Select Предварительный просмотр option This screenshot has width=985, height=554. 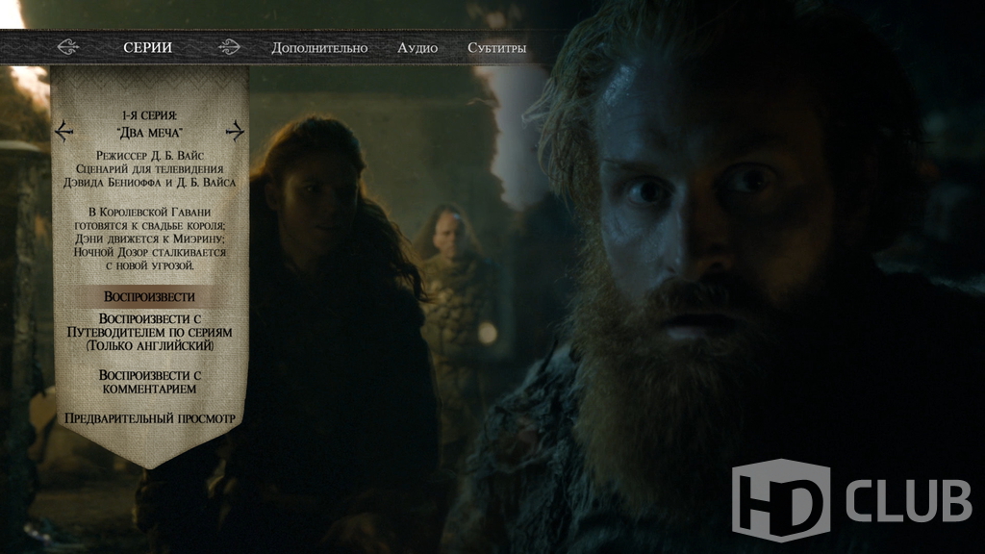(149, 418)
